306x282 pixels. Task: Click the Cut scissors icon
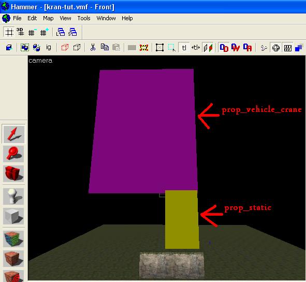pyautogui.click(x=93, y=48)
